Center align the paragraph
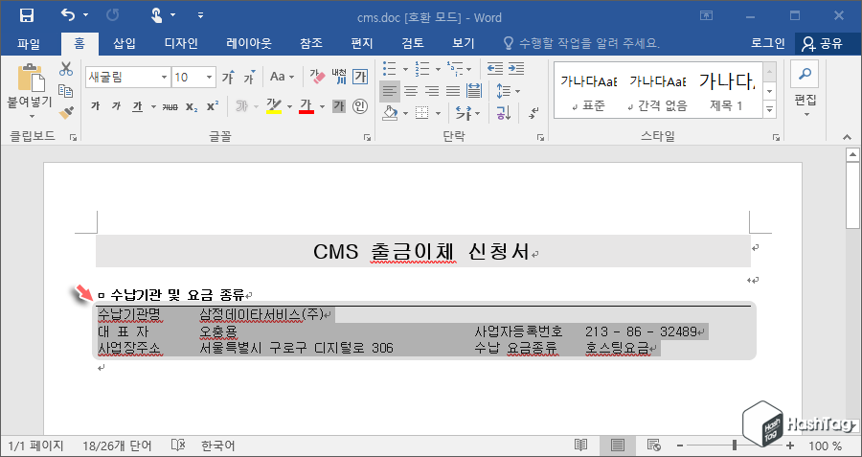 [411, 91]
